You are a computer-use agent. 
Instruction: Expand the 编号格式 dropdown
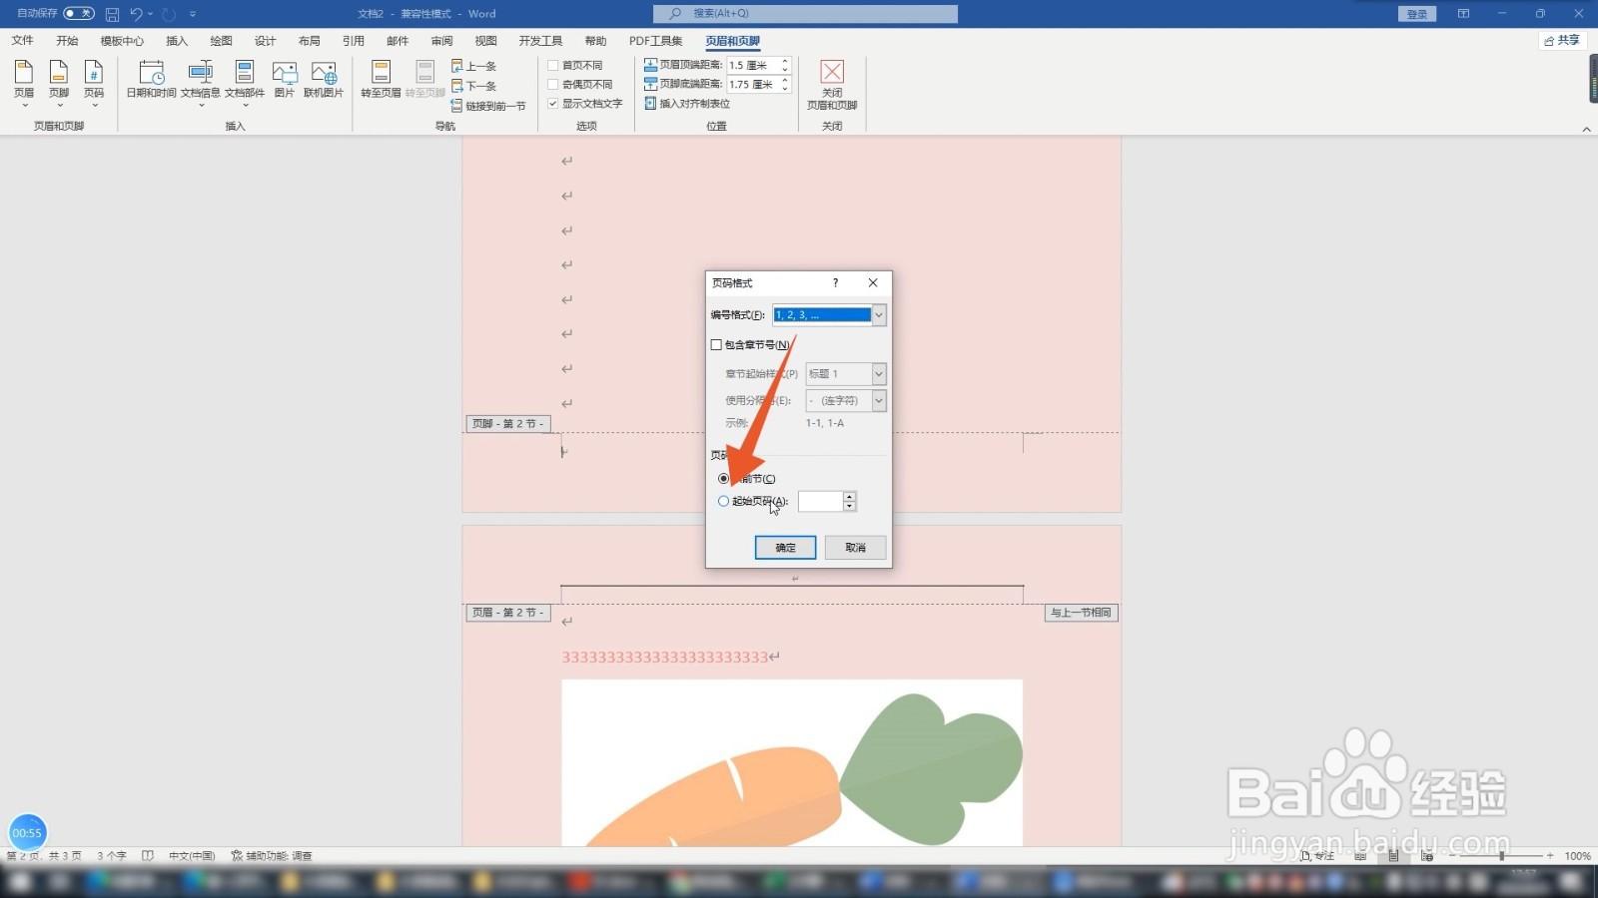pos(879,315)
